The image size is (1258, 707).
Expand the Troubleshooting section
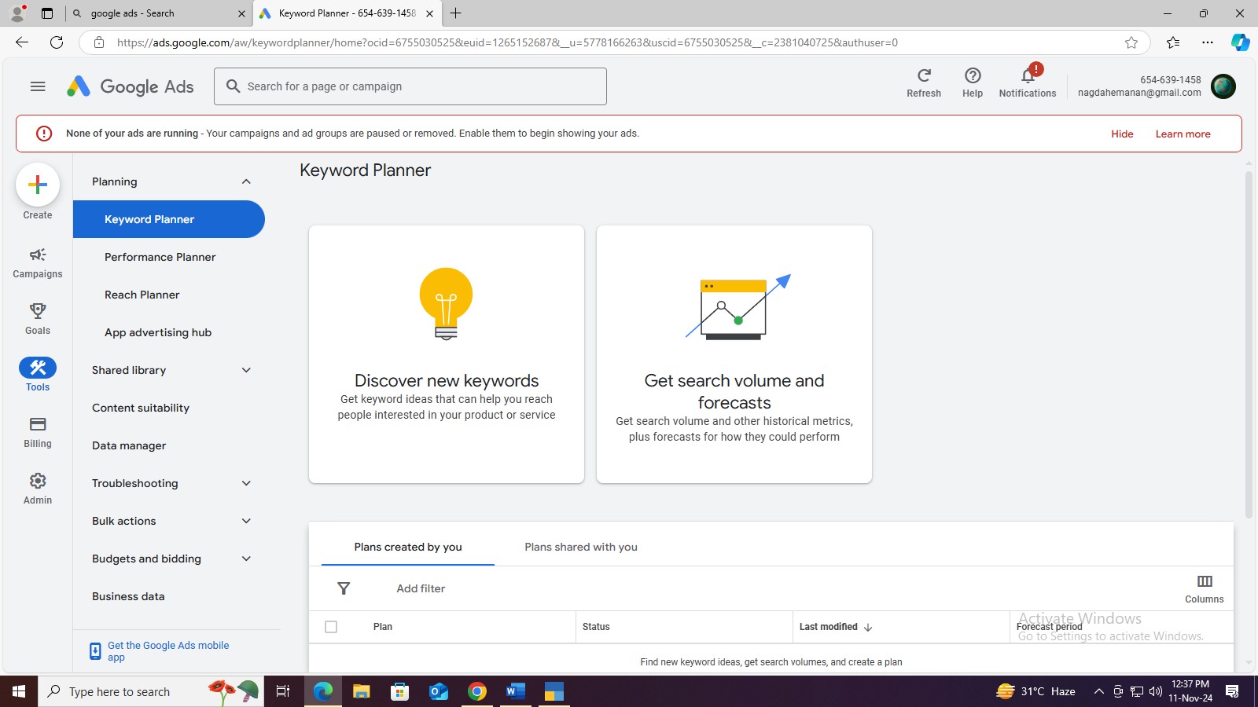pyautogui.click(x=246, y=483)
